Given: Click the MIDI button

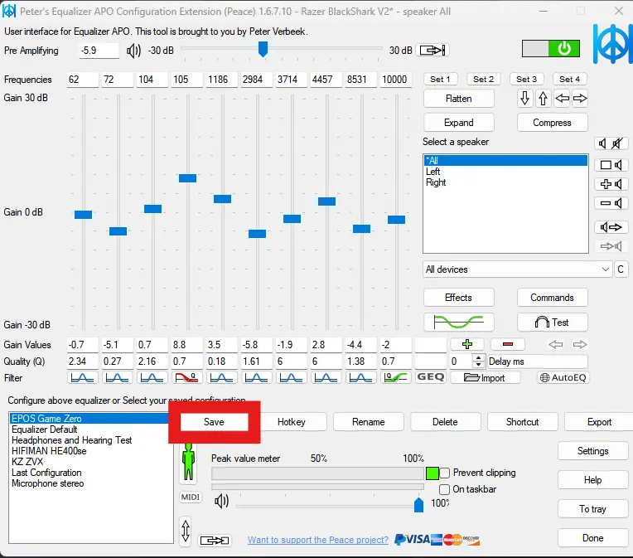Looking at the screenshot, I should [x=190, y=497].
